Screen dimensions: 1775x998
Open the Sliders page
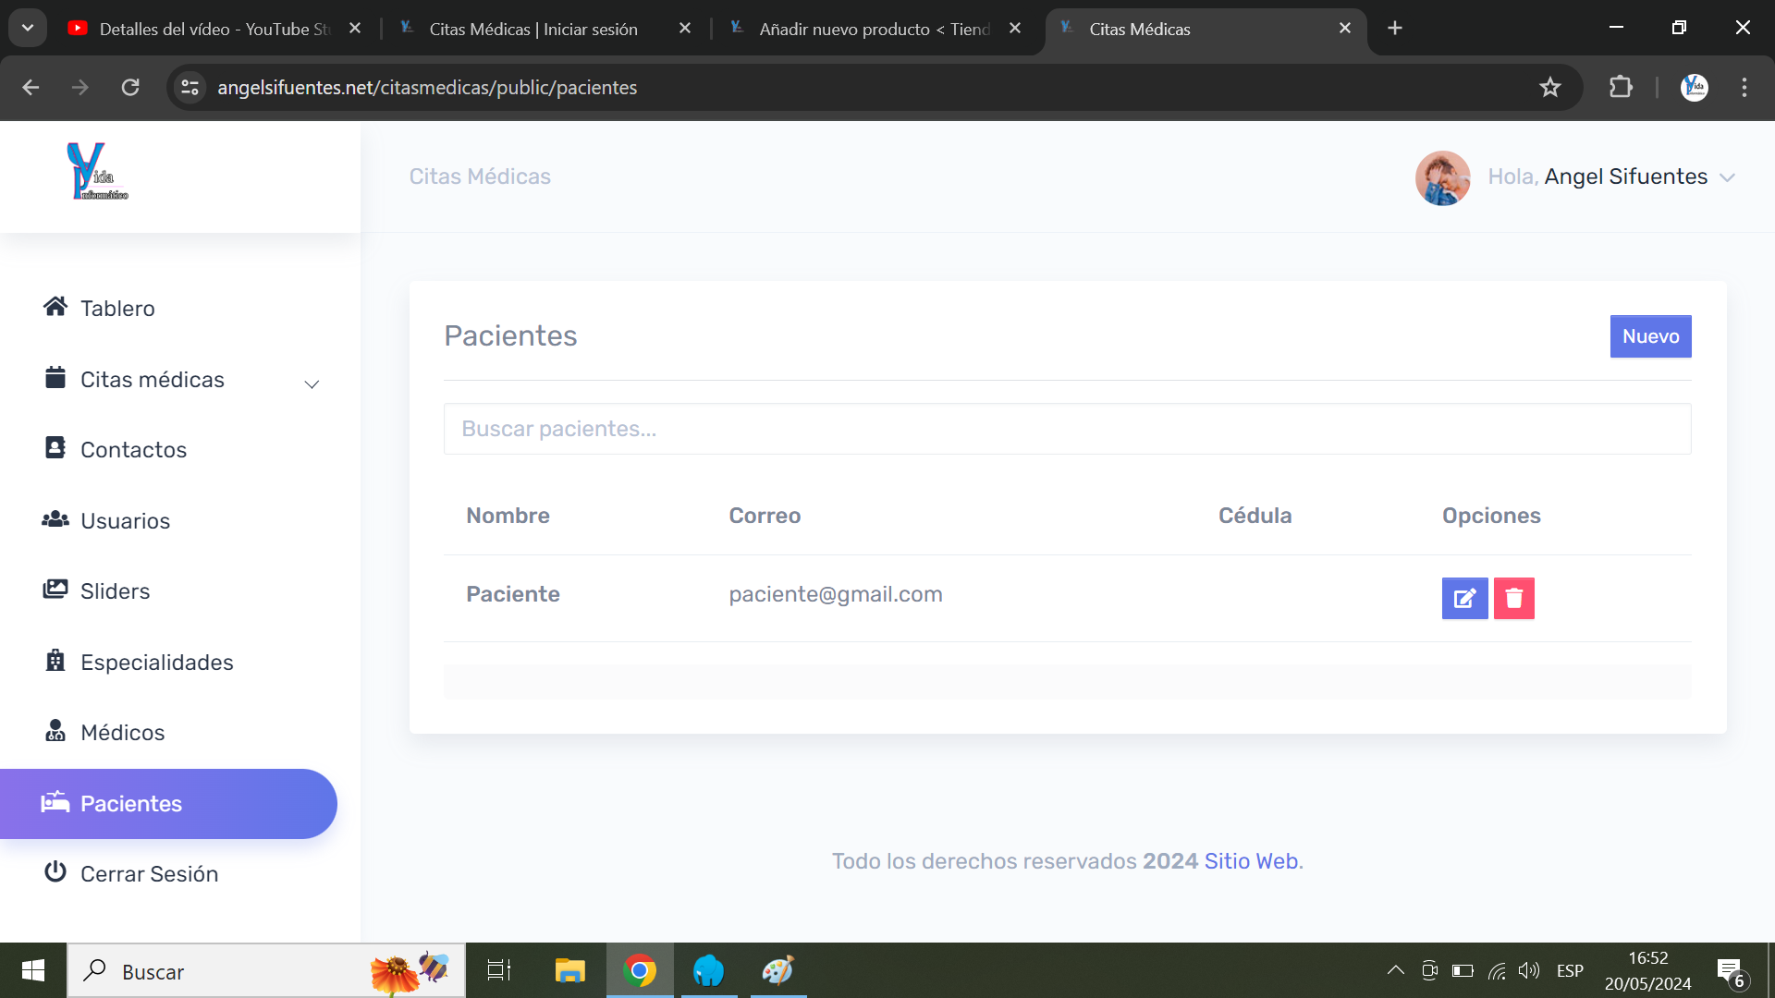(x=116, y=590)
